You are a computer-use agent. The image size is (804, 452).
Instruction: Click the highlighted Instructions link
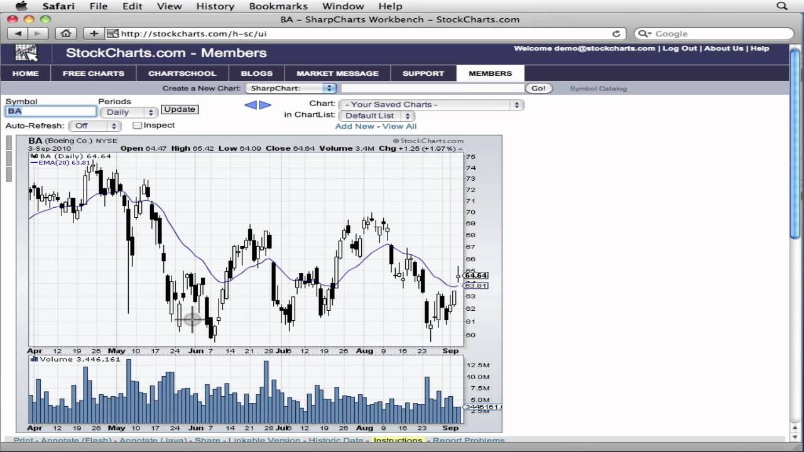(398, 441)
